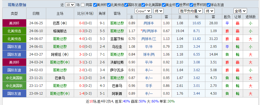Viewport: 260px width, 105px height.
Task: Click handicap 球半/两
Action: tap(149, 54)
